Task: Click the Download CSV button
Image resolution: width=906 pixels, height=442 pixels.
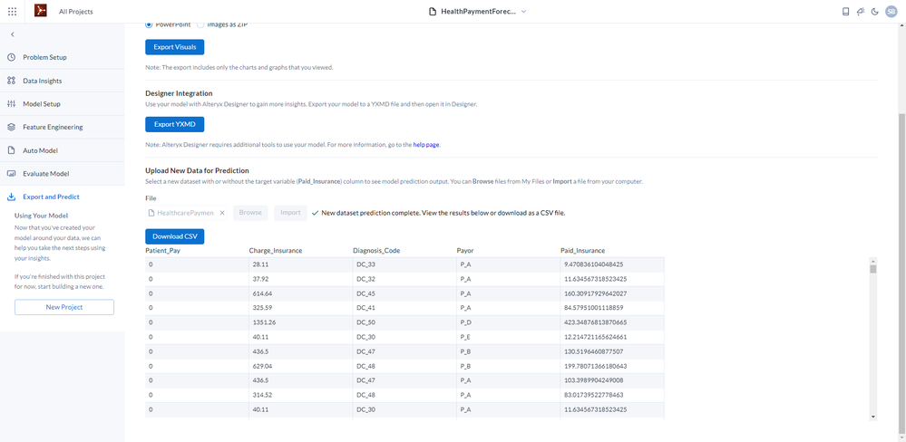Action: pos(174,236)
